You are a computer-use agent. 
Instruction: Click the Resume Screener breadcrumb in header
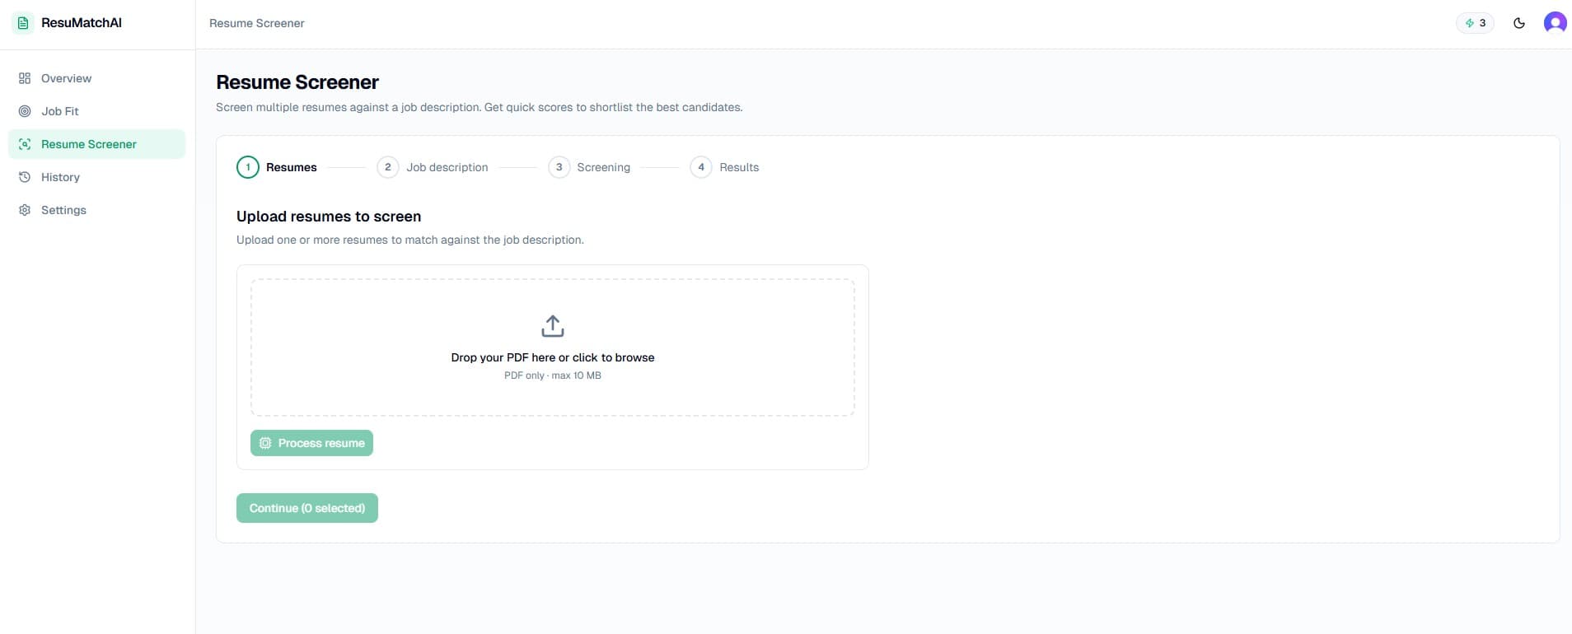coord(257,23)
